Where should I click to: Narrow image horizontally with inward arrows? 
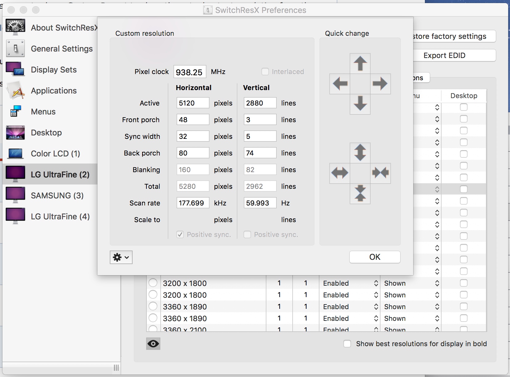380,173
